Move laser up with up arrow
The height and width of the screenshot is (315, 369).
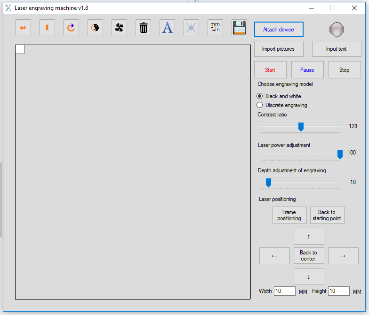[x=309, y=236]
